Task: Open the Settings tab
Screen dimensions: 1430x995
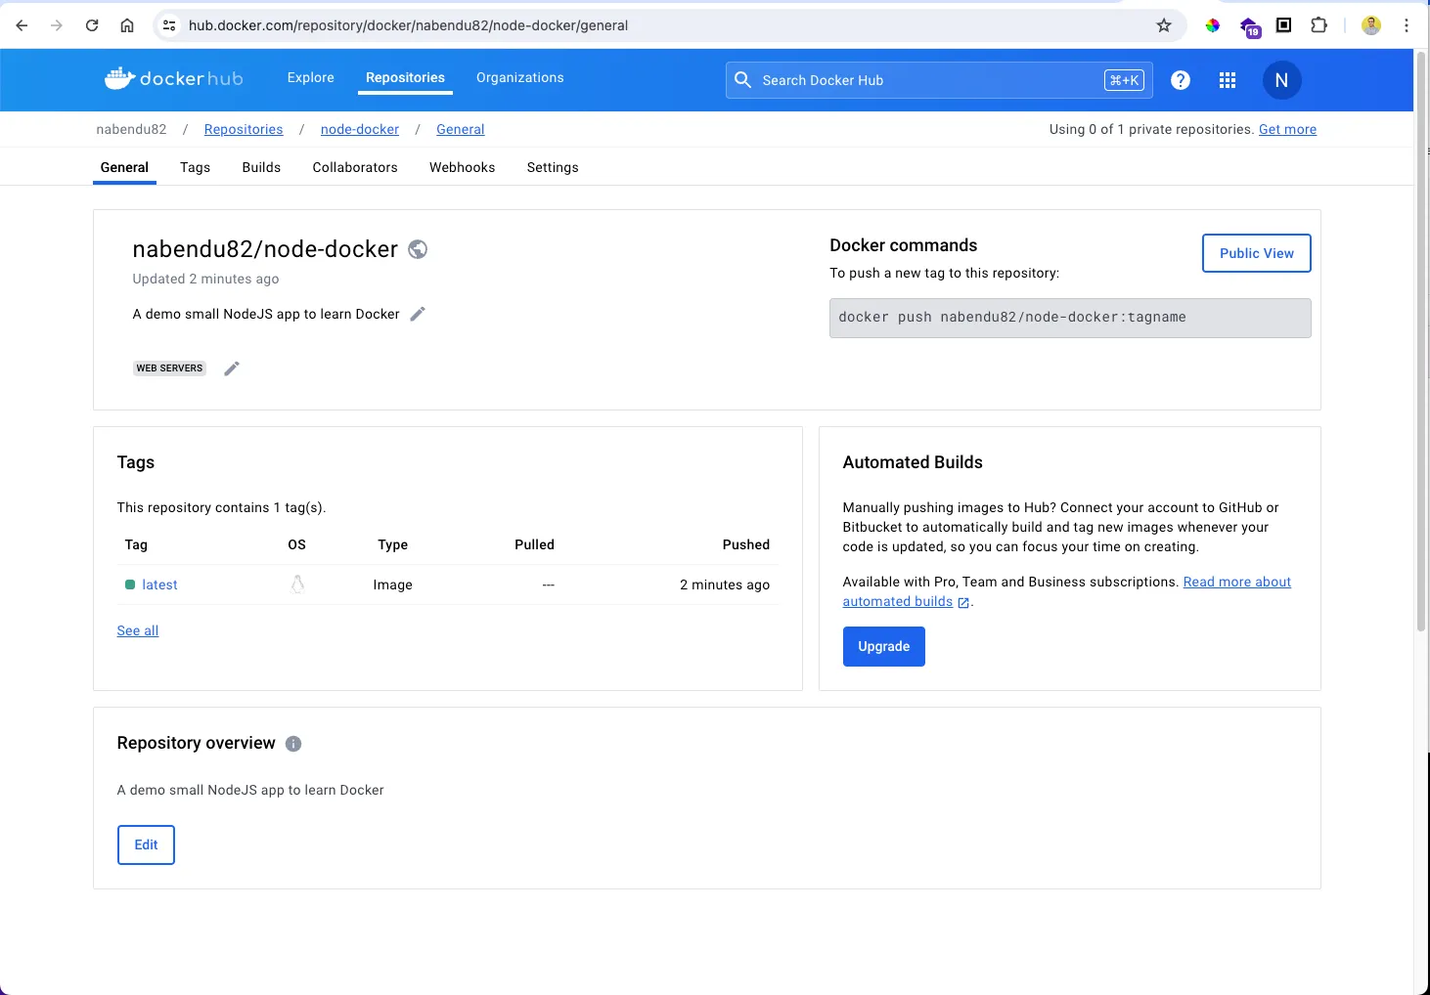Action: 553,167
